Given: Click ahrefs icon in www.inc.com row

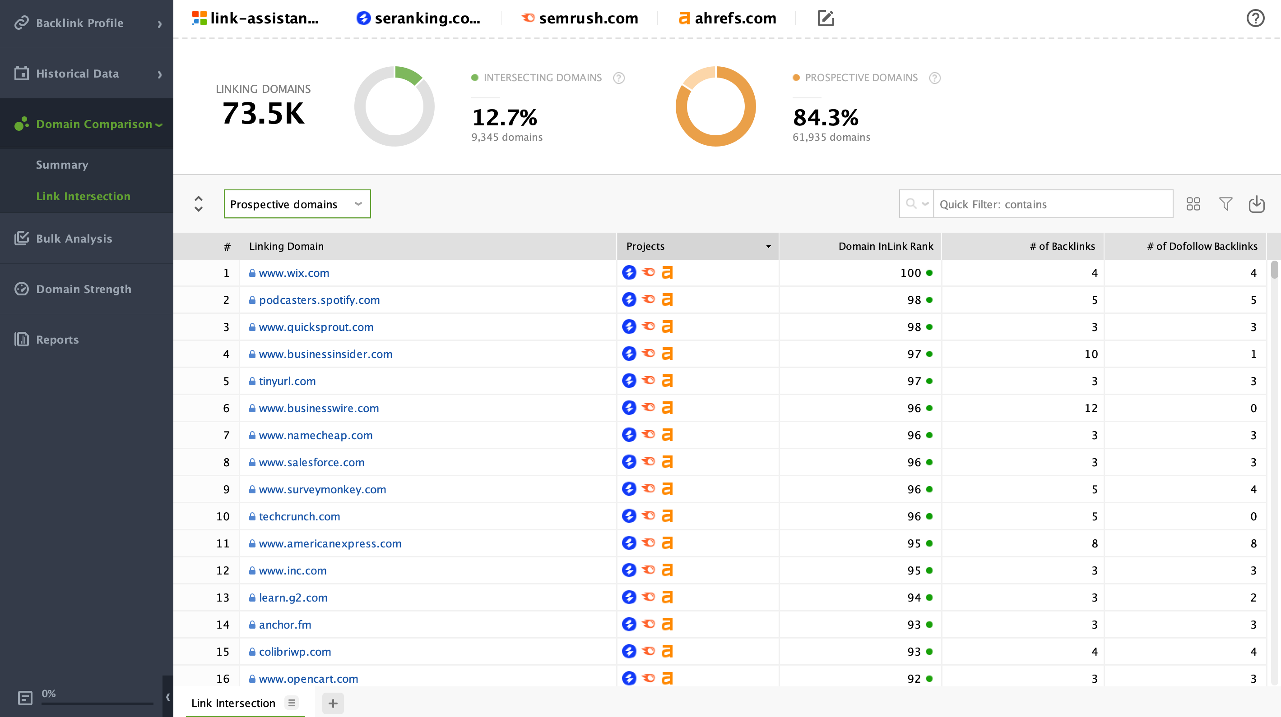Looking at the screenshot, I should click(x=667, y=570).
